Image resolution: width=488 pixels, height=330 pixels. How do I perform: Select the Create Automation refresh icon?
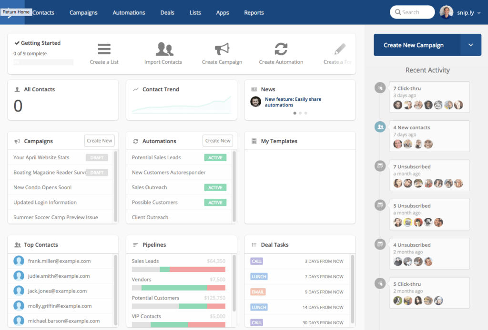coord(281,49)
